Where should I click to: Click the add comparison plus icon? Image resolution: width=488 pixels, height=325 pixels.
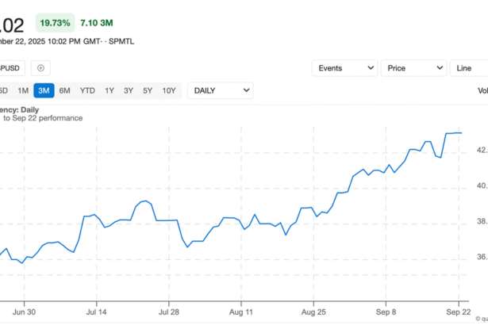click(x=41, y=68)
